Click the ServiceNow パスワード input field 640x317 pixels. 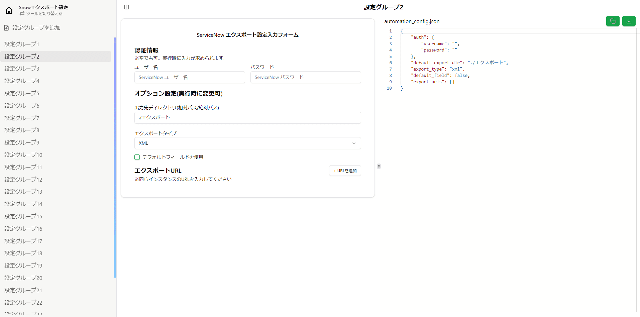[305, 77]
